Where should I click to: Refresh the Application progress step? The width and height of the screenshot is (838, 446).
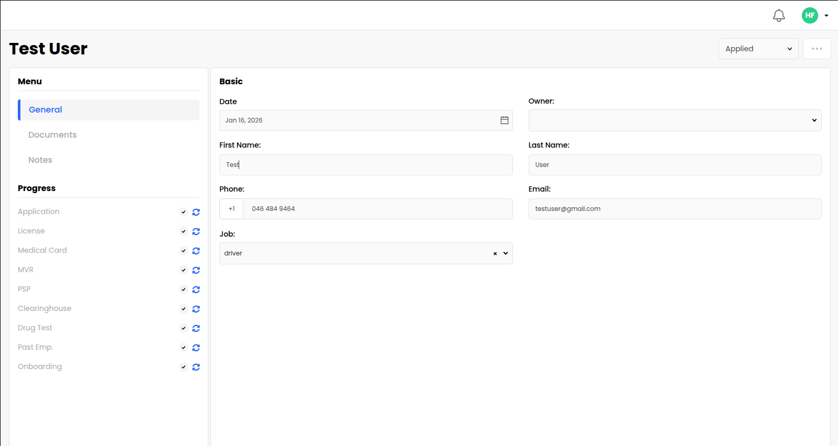click(x=196, y=212)
